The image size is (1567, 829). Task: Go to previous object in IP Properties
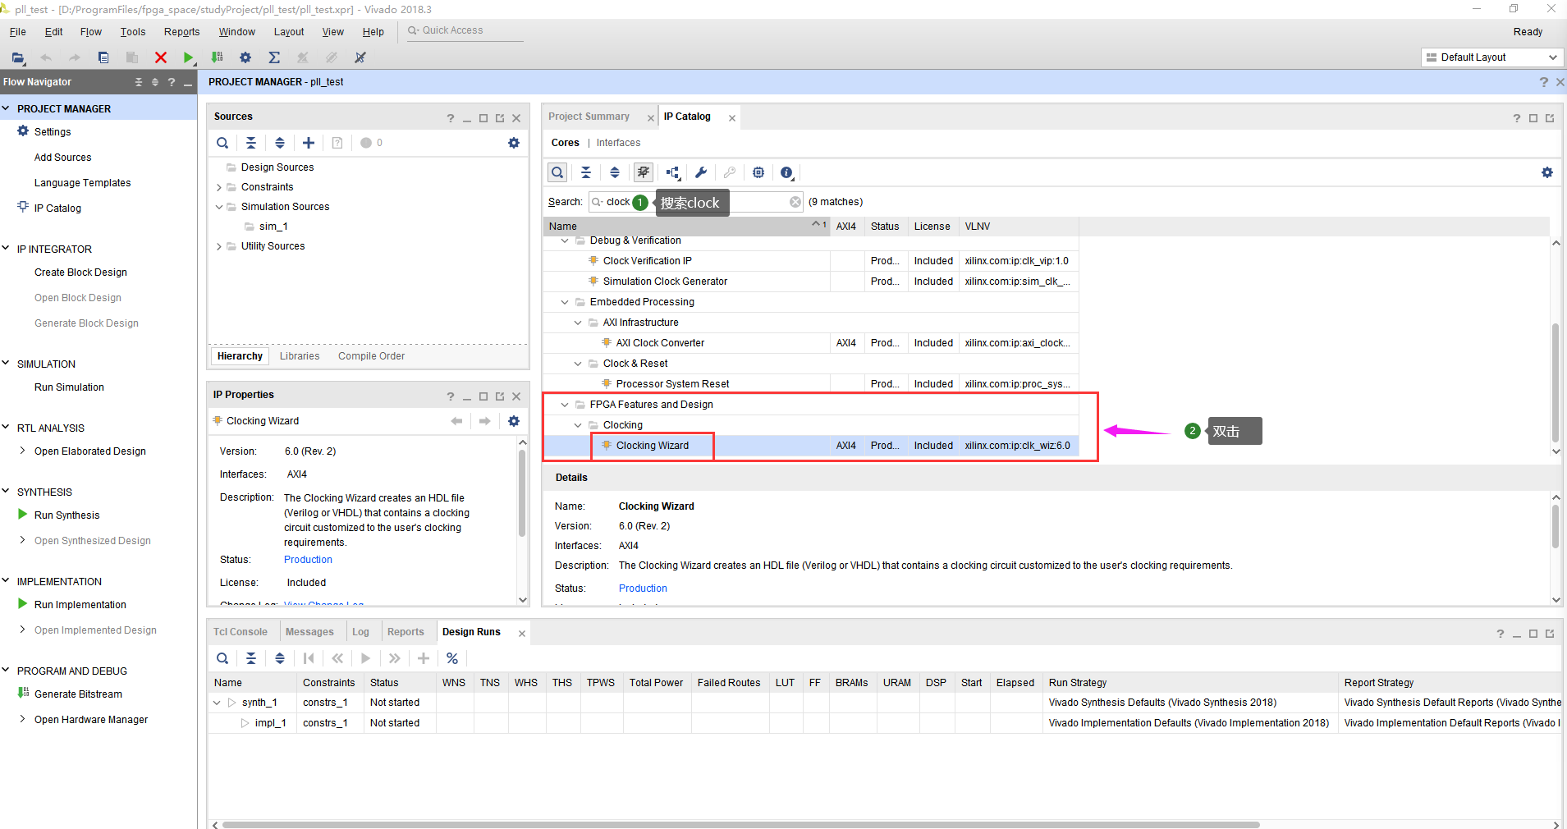click(x=457, y=421)
